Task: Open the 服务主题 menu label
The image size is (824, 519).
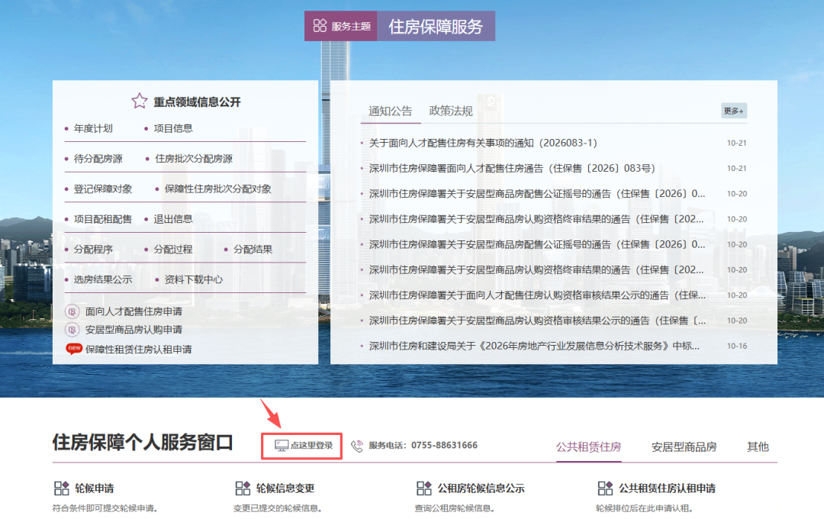Action: pos(351,26)
